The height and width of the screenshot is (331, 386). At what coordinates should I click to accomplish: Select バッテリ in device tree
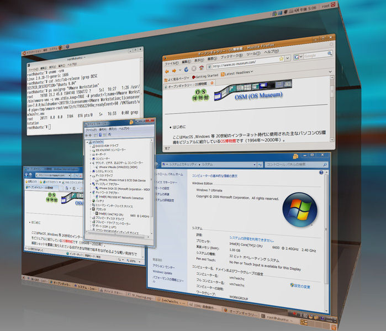98,201
